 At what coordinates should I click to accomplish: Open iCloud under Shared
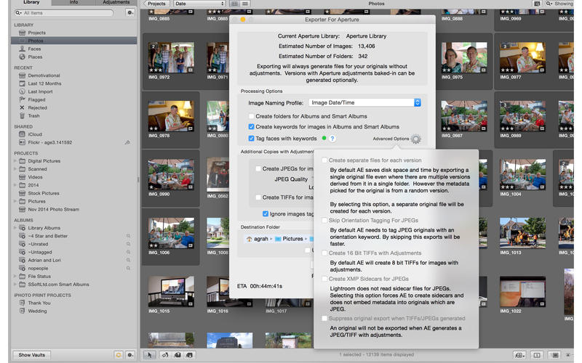click(35, 134)
